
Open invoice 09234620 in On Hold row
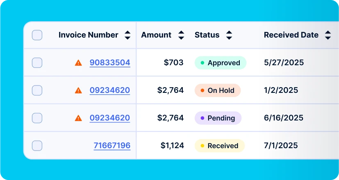(110, 90)
